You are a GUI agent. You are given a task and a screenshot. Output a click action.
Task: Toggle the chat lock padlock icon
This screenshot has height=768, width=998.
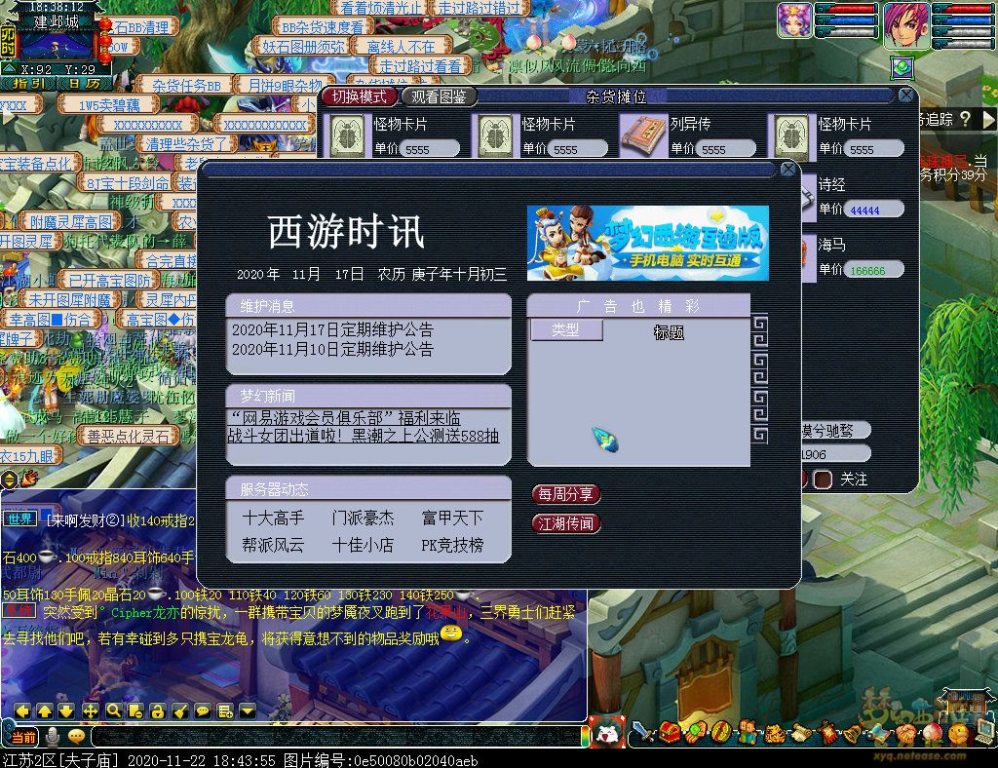157,710
